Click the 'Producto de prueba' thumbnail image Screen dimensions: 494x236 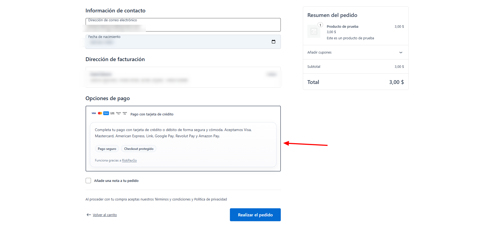[x=314, y=31]
